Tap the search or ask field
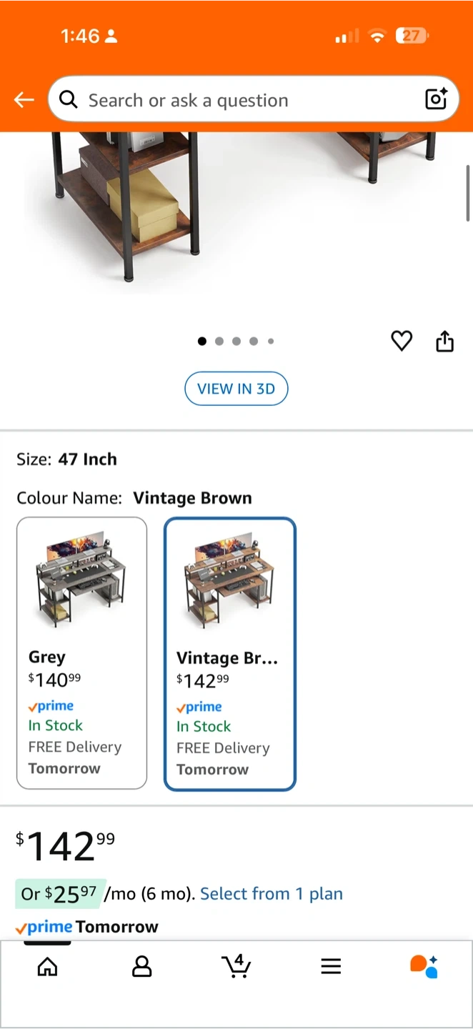Viewport: 473px width, 1029px height. 243,100
